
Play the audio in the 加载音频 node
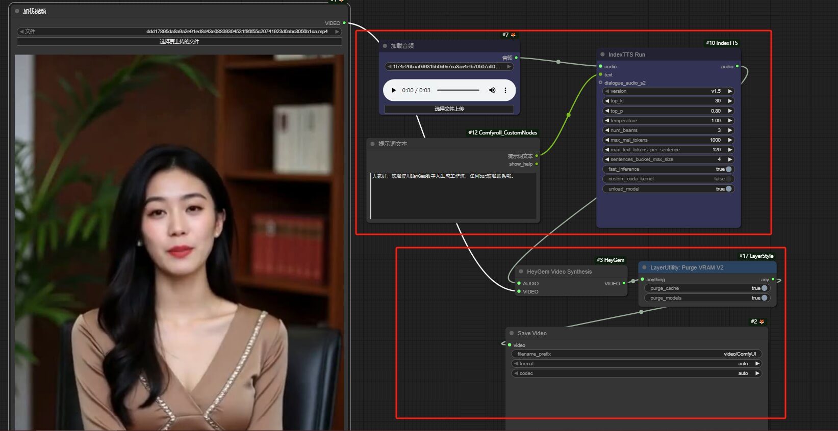[394, 90]
